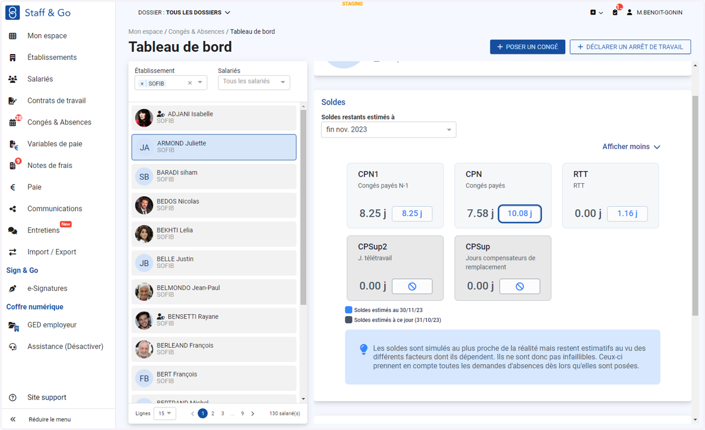Select employee BERLEAND François
The height and width of the screenshot is (430, 705).
(x=214, y=349)
